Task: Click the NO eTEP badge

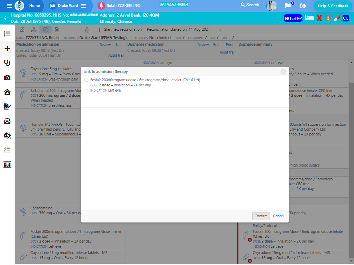Action: point(293,18)
